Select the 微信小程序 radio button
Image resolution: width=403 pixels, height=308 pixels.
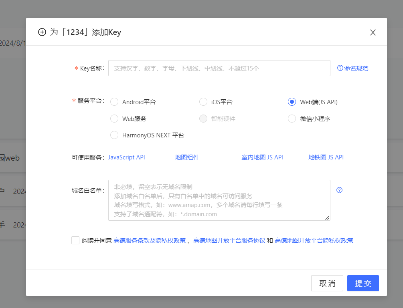coord(292,119)
